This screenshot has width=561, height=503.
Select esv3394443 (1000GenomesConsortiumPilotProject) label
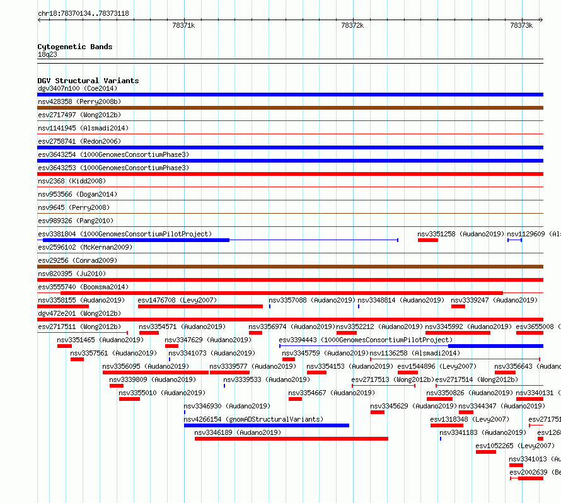tap(366, 340)
